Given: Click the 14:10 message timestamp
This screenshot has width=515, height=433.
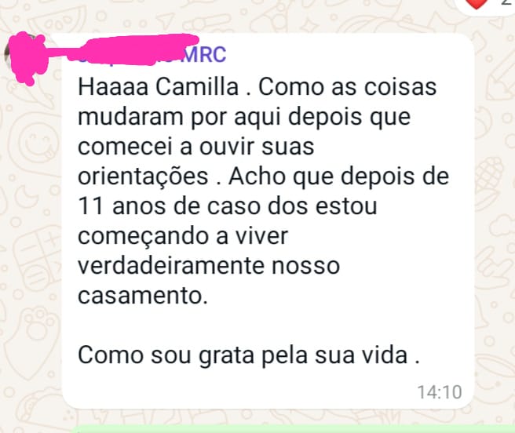Looking at the screenshot, I should [x=439, y=392].
